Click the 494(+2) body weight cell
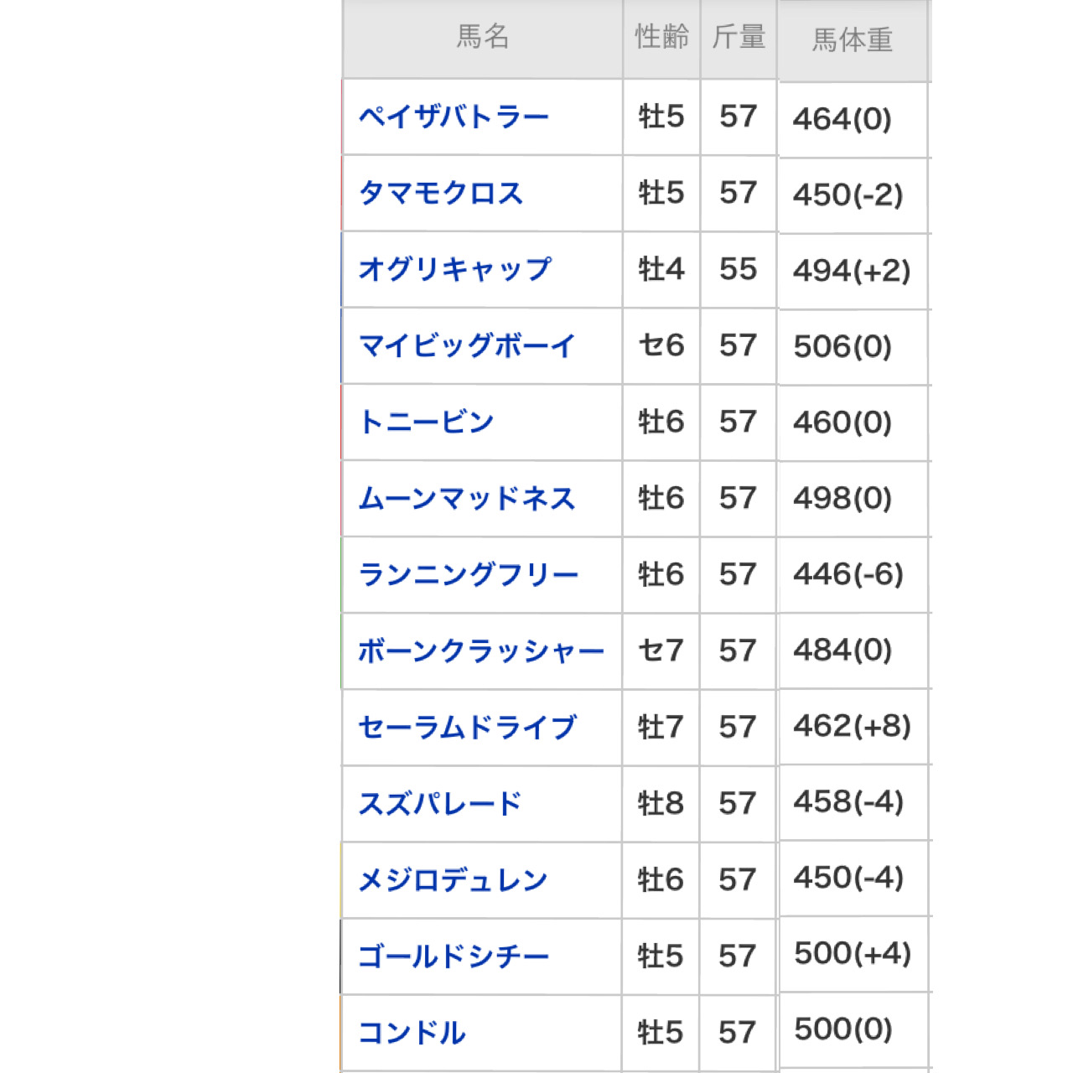 pyautogui.click(x=852, y=271)
